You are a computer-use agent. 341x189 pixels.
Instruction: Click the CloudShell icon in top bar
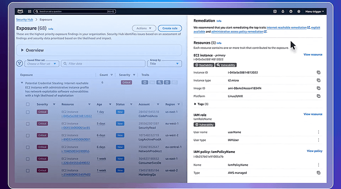click(x=275, y=11)
